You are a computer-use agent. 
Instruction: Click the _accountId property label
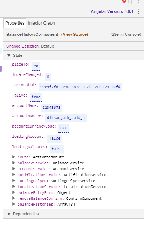coord(24,85)
